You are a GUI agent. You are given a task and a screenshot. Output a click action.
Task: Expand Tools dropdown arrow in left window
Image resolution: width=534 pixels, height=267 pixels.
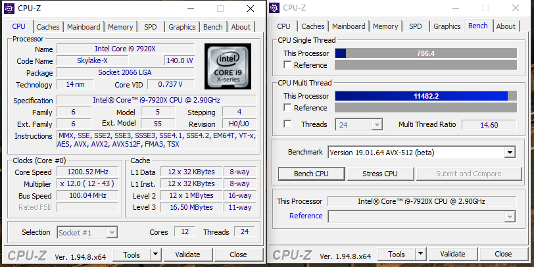(x=155, y=255)
